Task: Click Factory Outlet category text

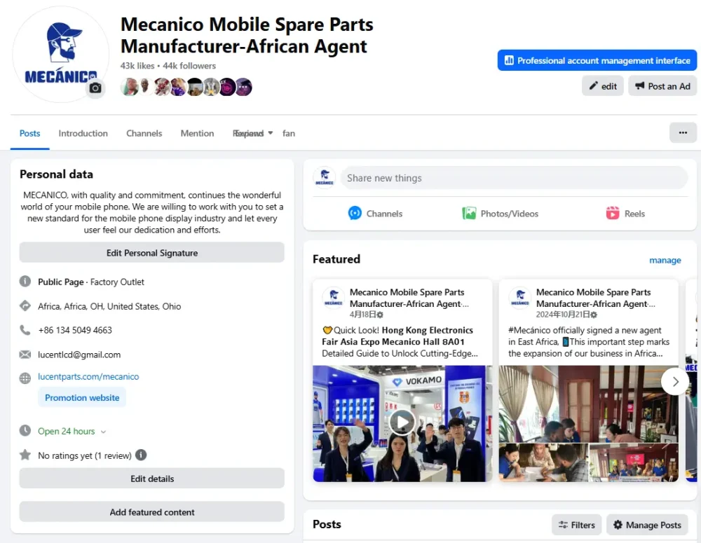Action: 117,282
